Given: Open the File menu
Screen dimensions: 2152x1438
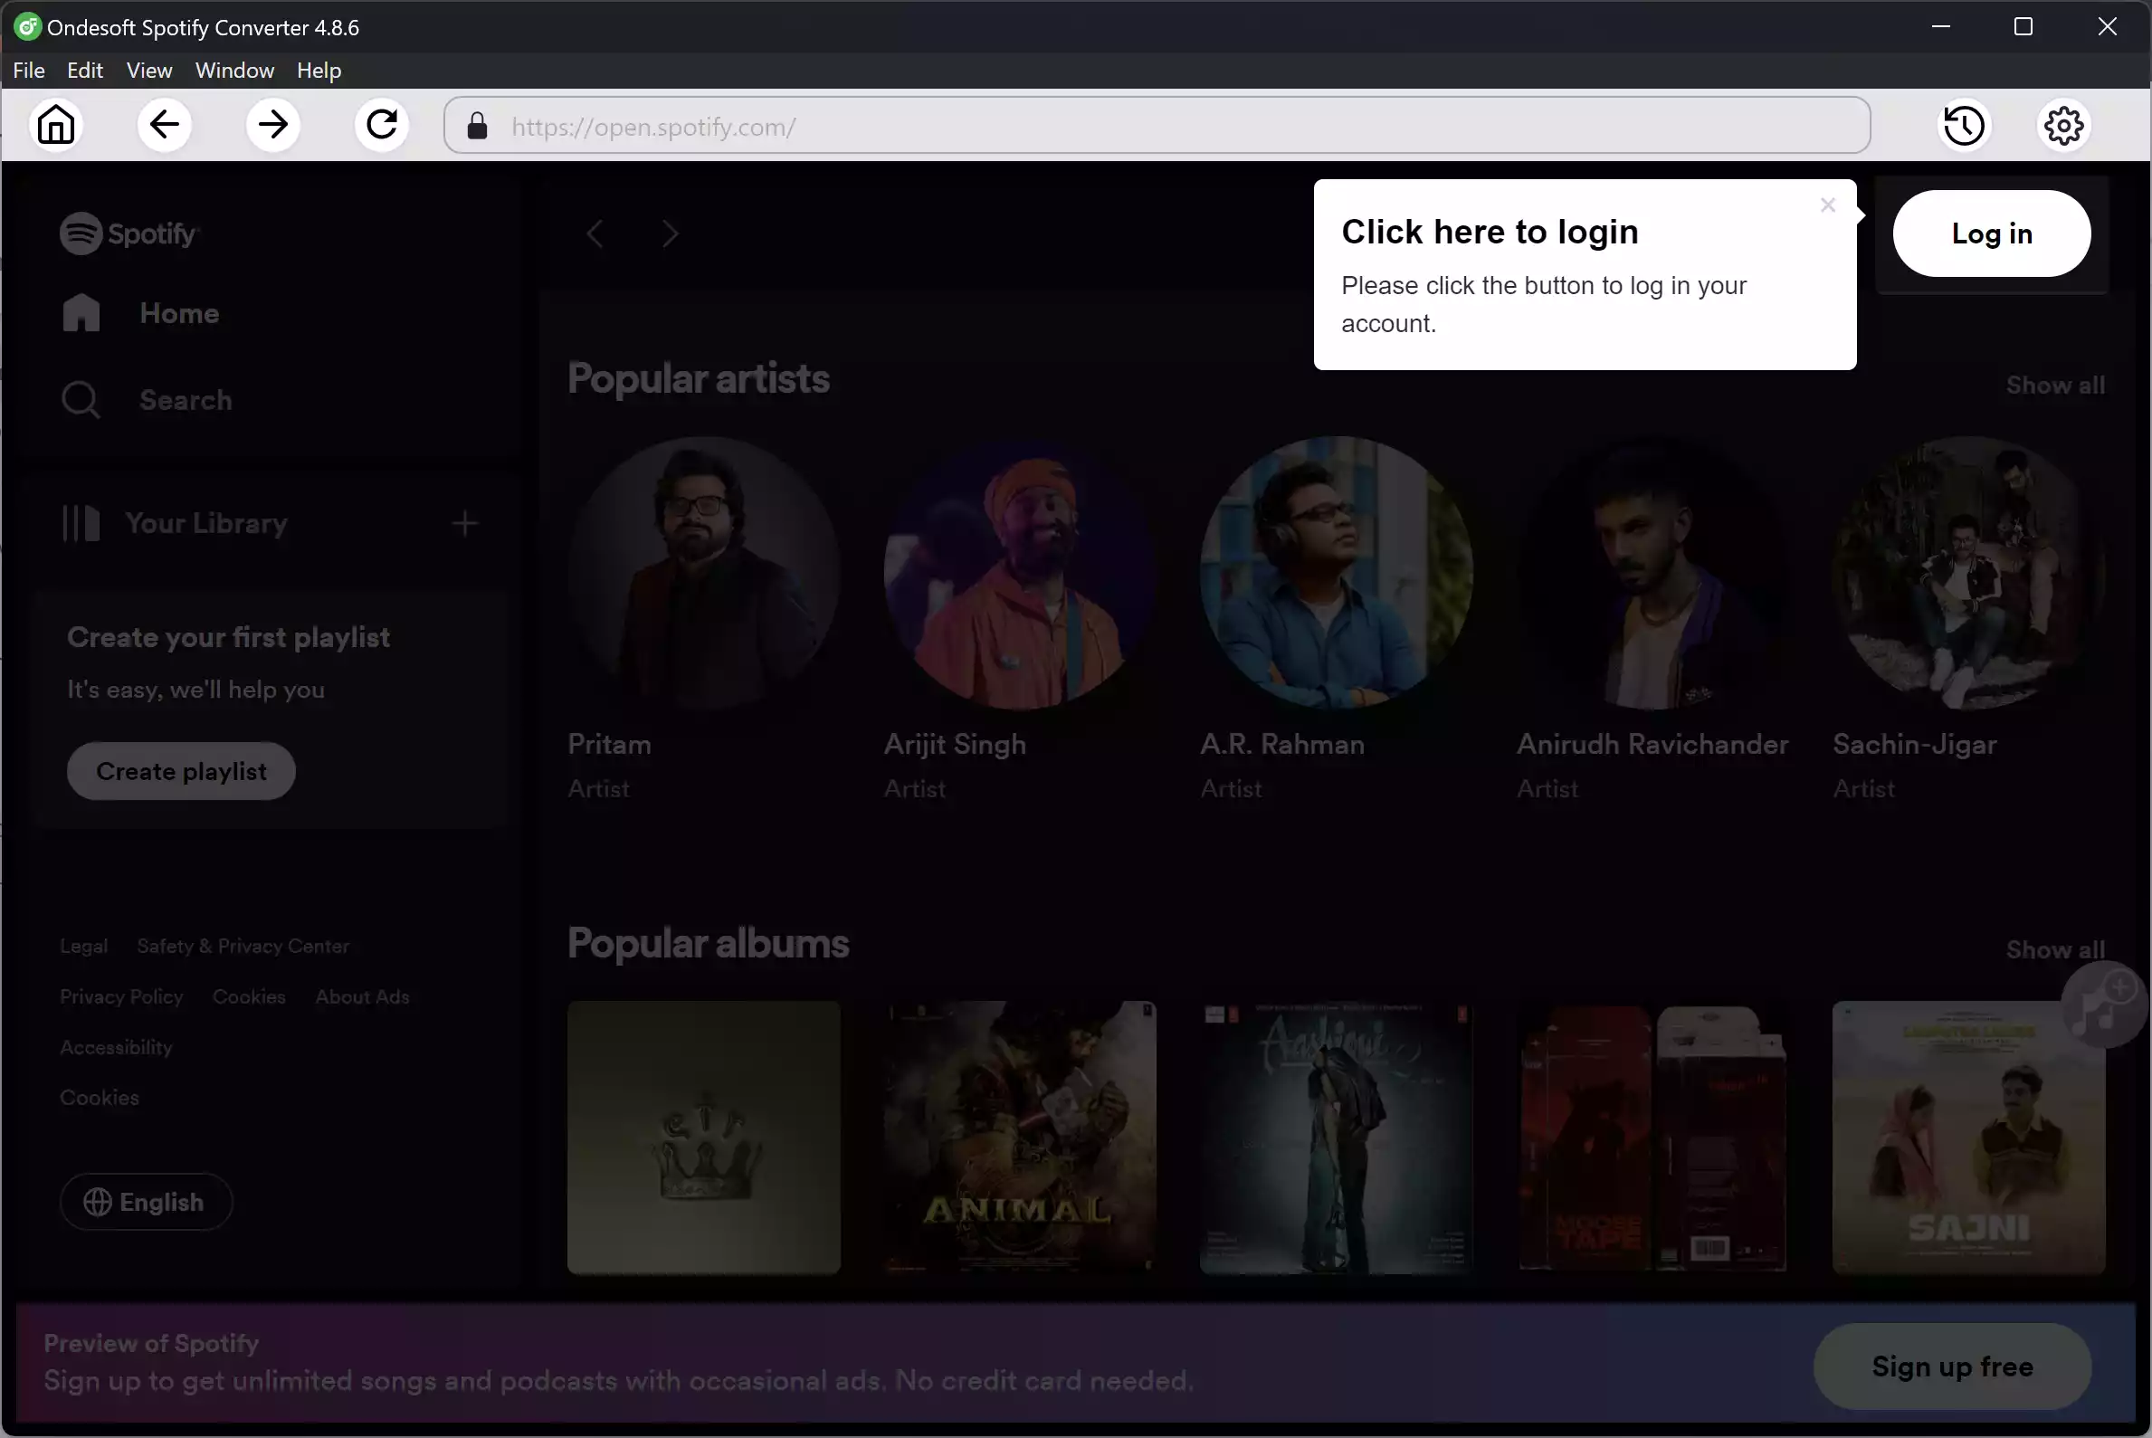Looking at the screenshot, I should coord(28,71).
